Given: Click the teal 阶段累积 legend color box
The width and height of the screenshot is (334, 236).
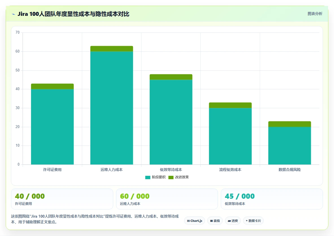Looking at the screenshot, I should click(x=148, y=177).
